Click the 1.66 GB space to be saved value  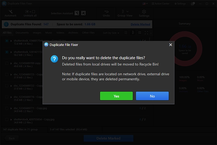[x=90, y=24]
